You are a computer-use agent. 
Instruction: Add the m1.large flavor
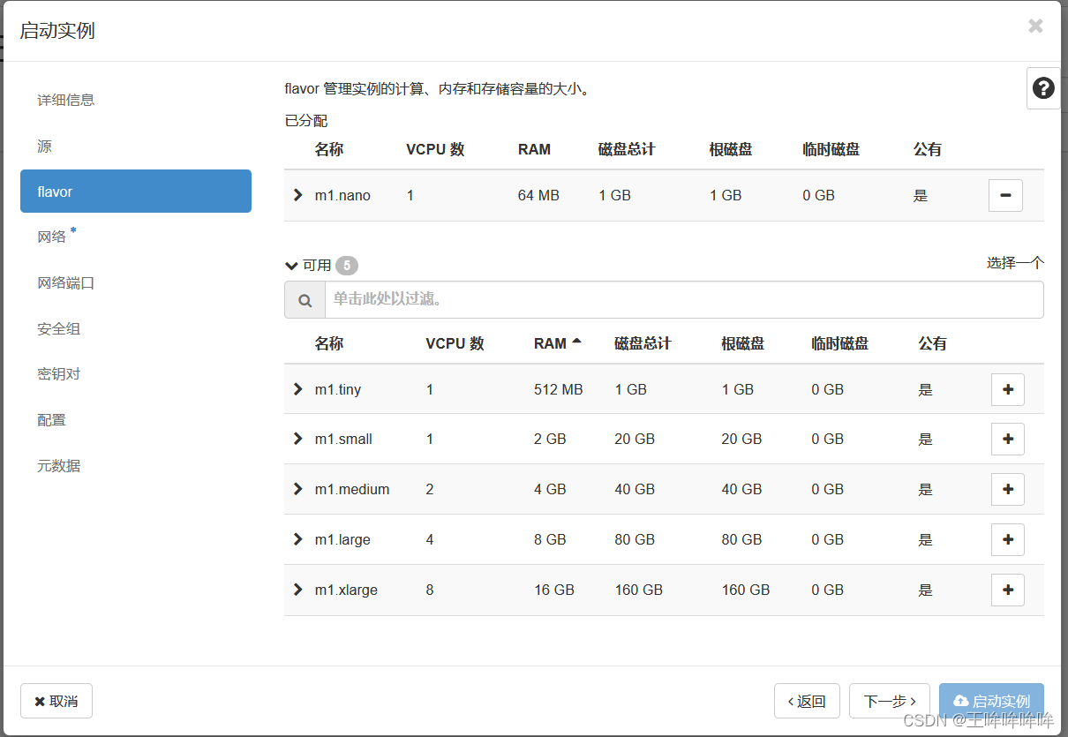click(x=1007, y=539)
